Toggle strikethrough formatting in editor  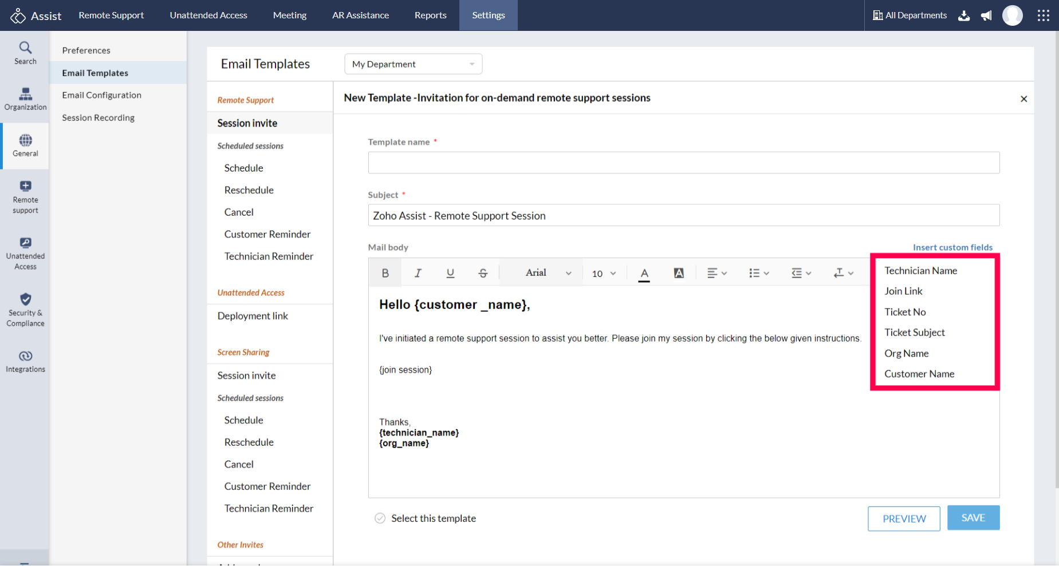coord(483,273)
